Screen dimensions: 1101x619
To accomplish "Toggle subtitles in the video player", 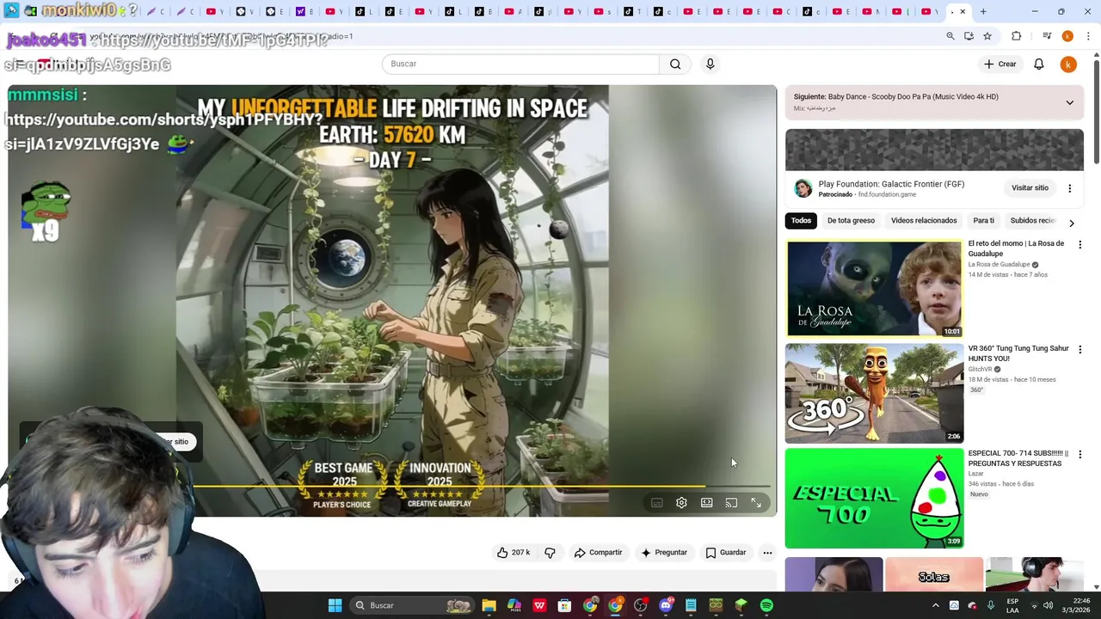I will (656, 503).
